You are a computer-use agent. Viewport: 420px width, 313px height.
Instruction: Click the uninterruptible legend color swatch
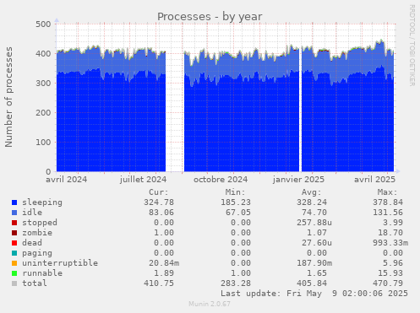(14, 263)
